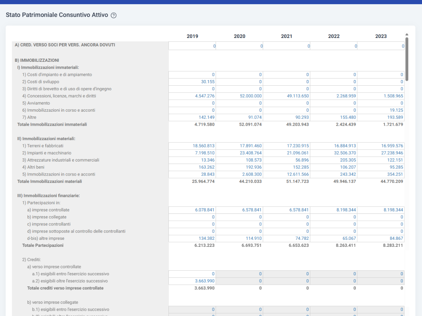Click 2023 total materiali value 44.770.209
422x316 pixels.
click(x=392, y=182)
